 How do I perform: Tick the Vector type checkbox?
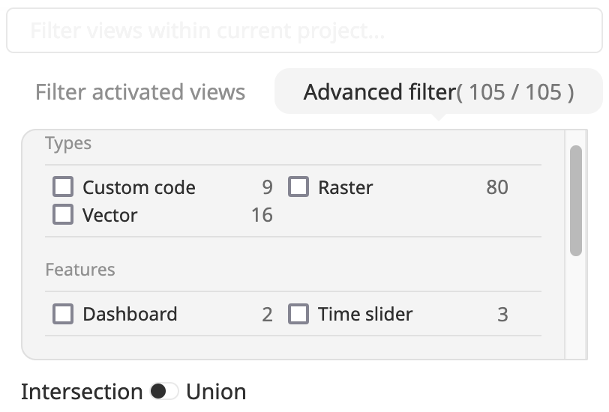click(x=63, y=215)
